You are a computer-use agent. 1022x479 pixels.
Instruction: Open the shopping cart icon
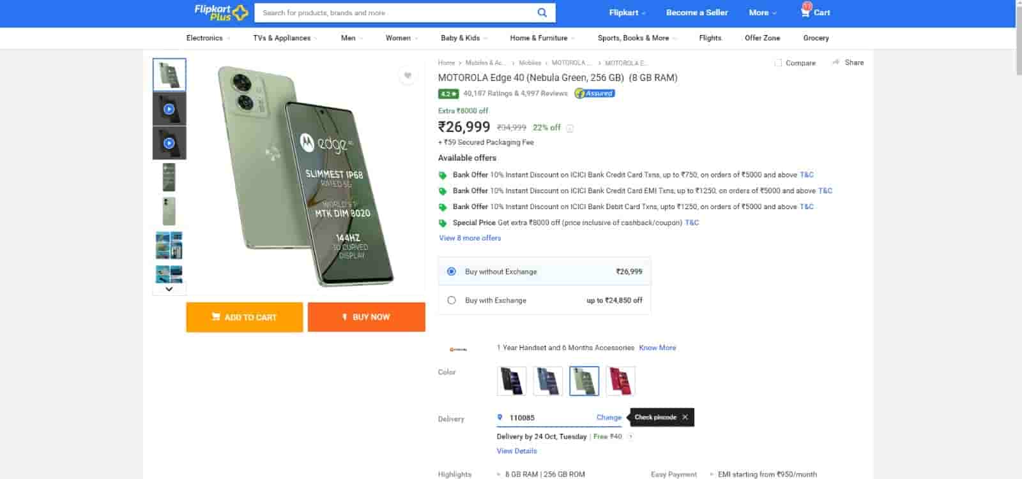tap(805, 11)
